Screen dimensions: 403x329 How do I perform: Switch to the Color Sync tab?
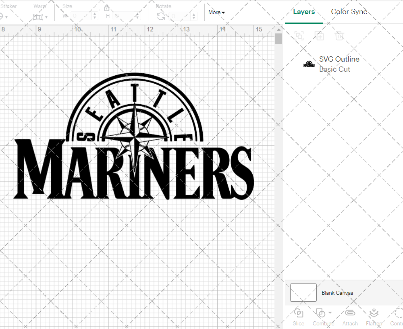pyautogui.click(x=349, y=12)
